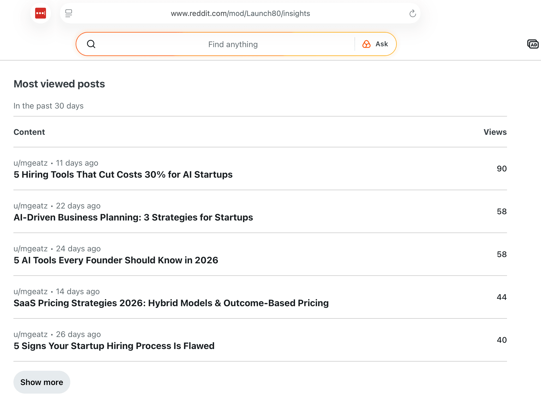Open the post about 5 Hiring Tools

pos(123,175)
